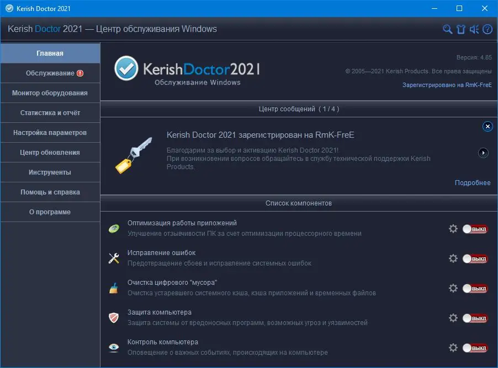Turn on Защита компьютера switch
Image resolution: width=498 pixels, height=368 pixels.
click(475, 318)
